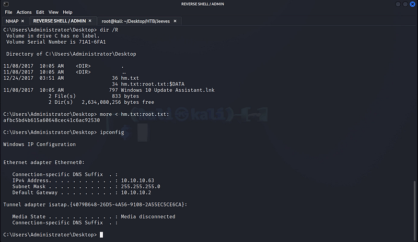
Task: Click the 12/24/2017 03:51 AM timestamp
Action: 33,78
